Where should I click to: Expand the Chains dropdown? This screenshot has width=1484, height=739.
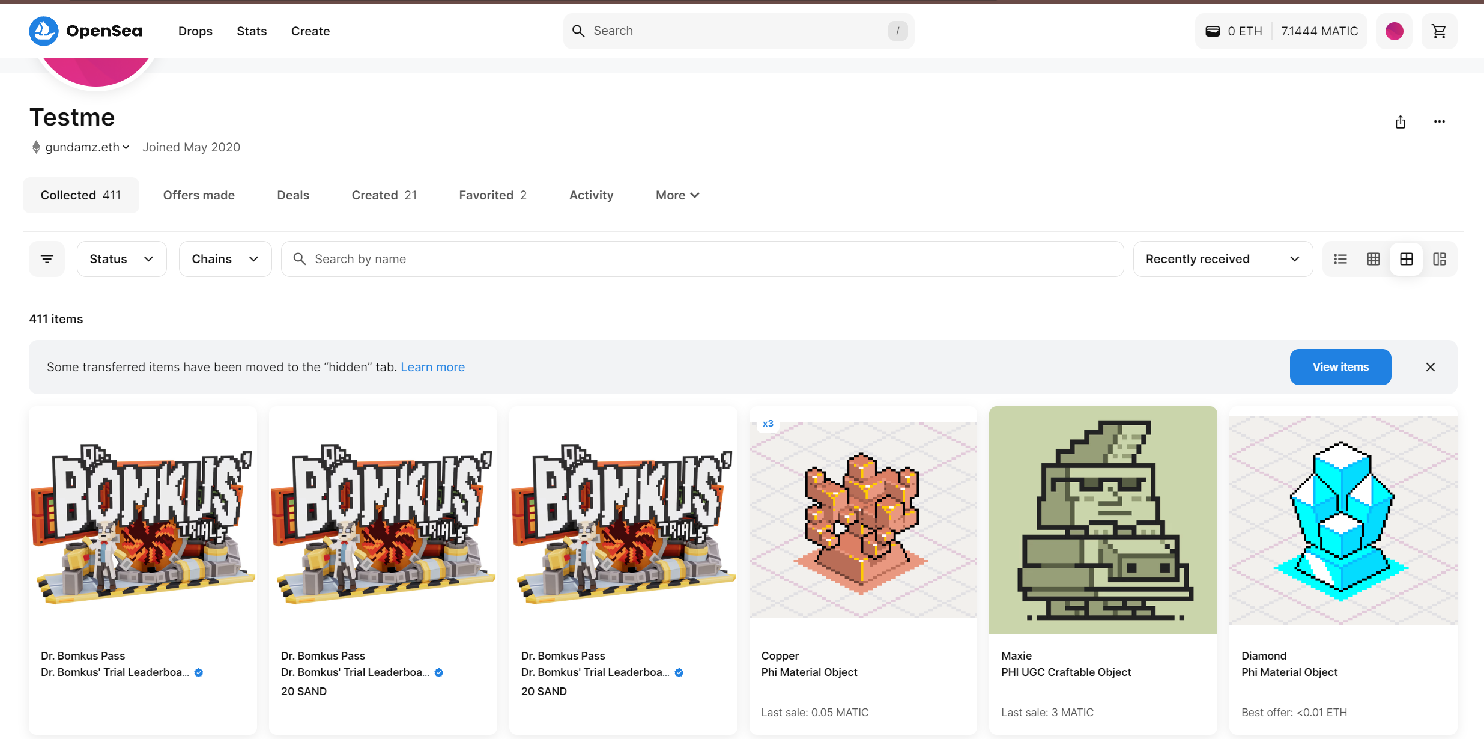(x=225, y=259)
